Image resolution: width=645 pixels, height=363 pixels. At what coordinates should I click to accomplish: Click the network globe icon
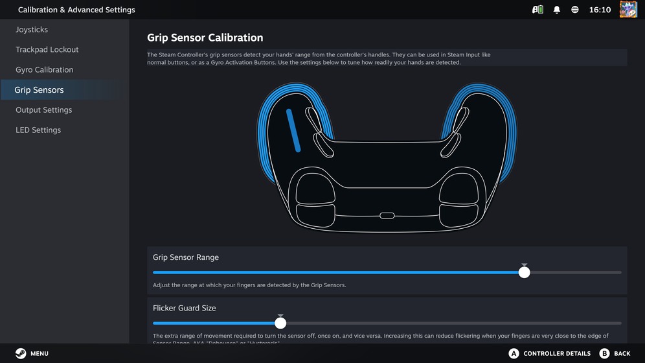click(574, 10)
